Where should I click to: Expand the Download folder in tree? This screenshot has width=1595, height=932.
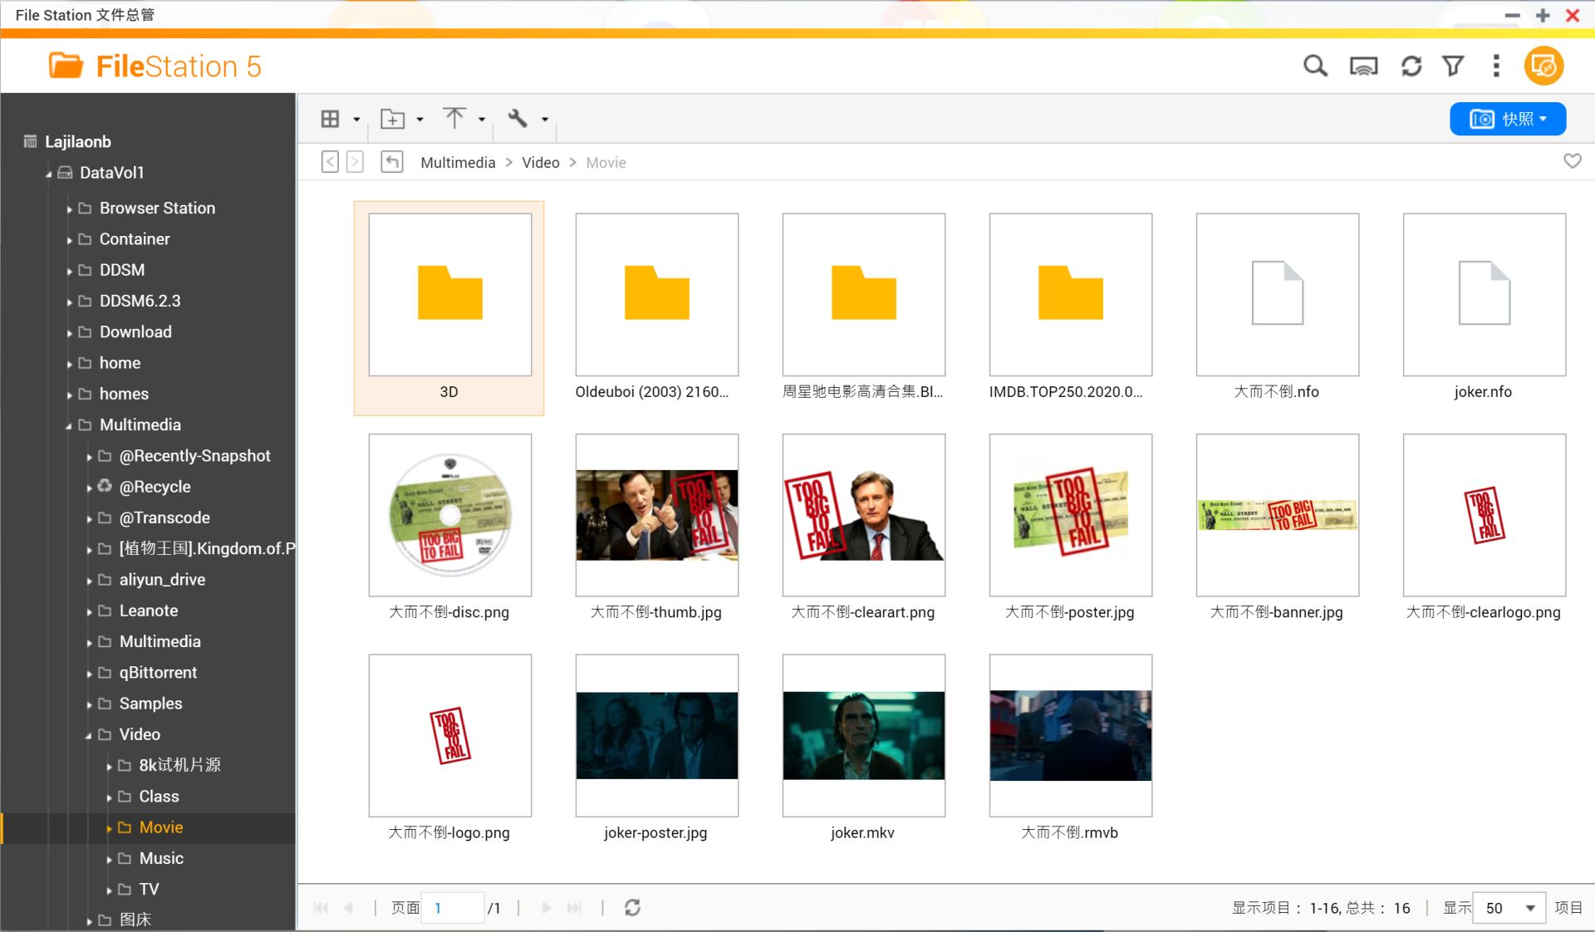pyautogui.click(x=70, y=333)
